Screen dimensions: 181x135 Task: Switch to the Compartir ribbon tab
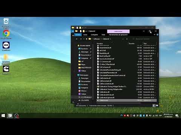tap(94, 34)
